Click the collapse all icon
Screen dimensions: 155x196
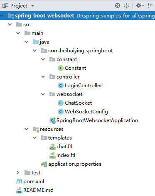click(x=126, y=5)
